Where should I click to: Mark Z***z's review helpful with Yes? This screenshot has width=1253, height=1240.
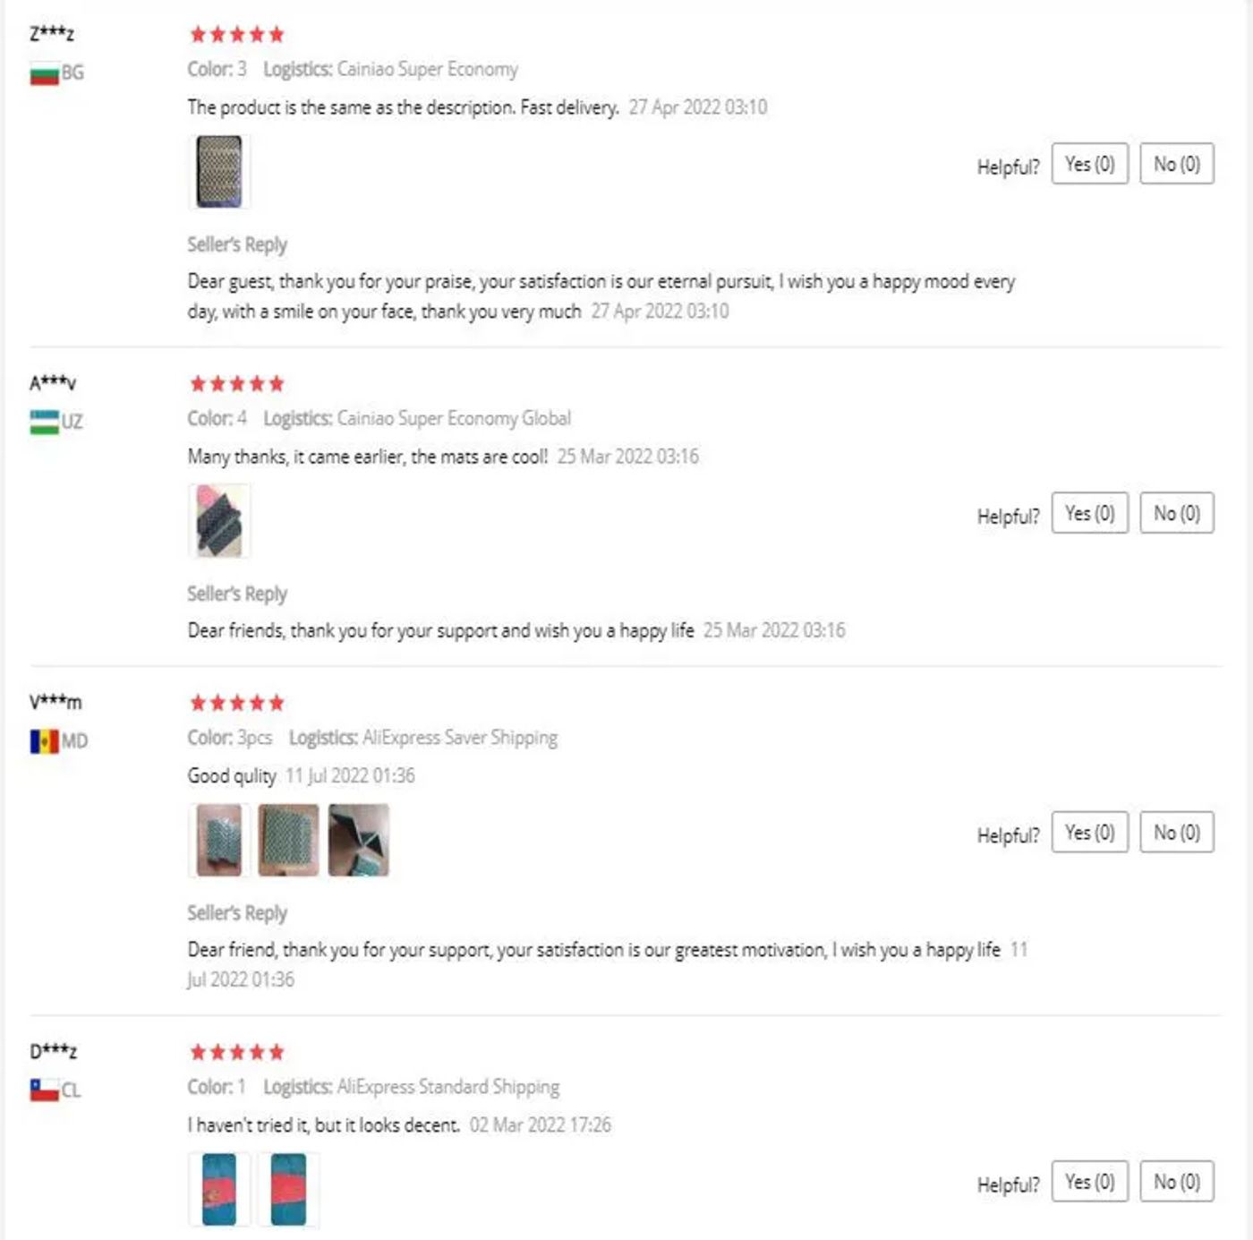(1089, 164)
